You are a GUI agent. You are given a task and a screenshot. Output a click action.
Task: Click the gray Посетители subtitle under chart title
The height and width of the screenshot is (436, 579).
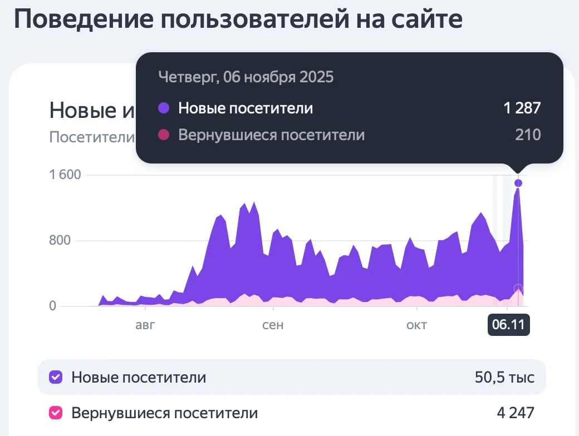(x=92, y=137)
